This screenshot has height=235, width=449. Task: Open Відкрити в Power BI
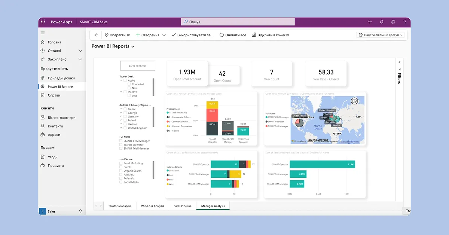tap(271, 35)
